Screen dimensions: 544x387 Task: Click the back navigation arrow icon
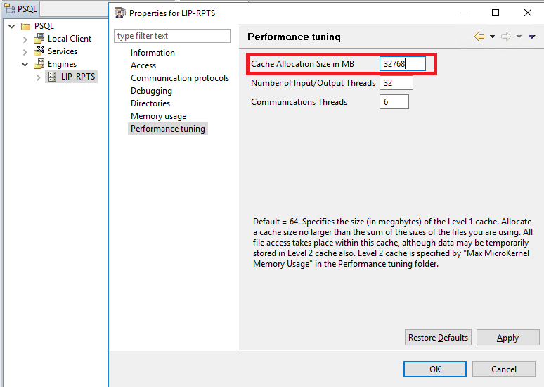coord(479,37)
